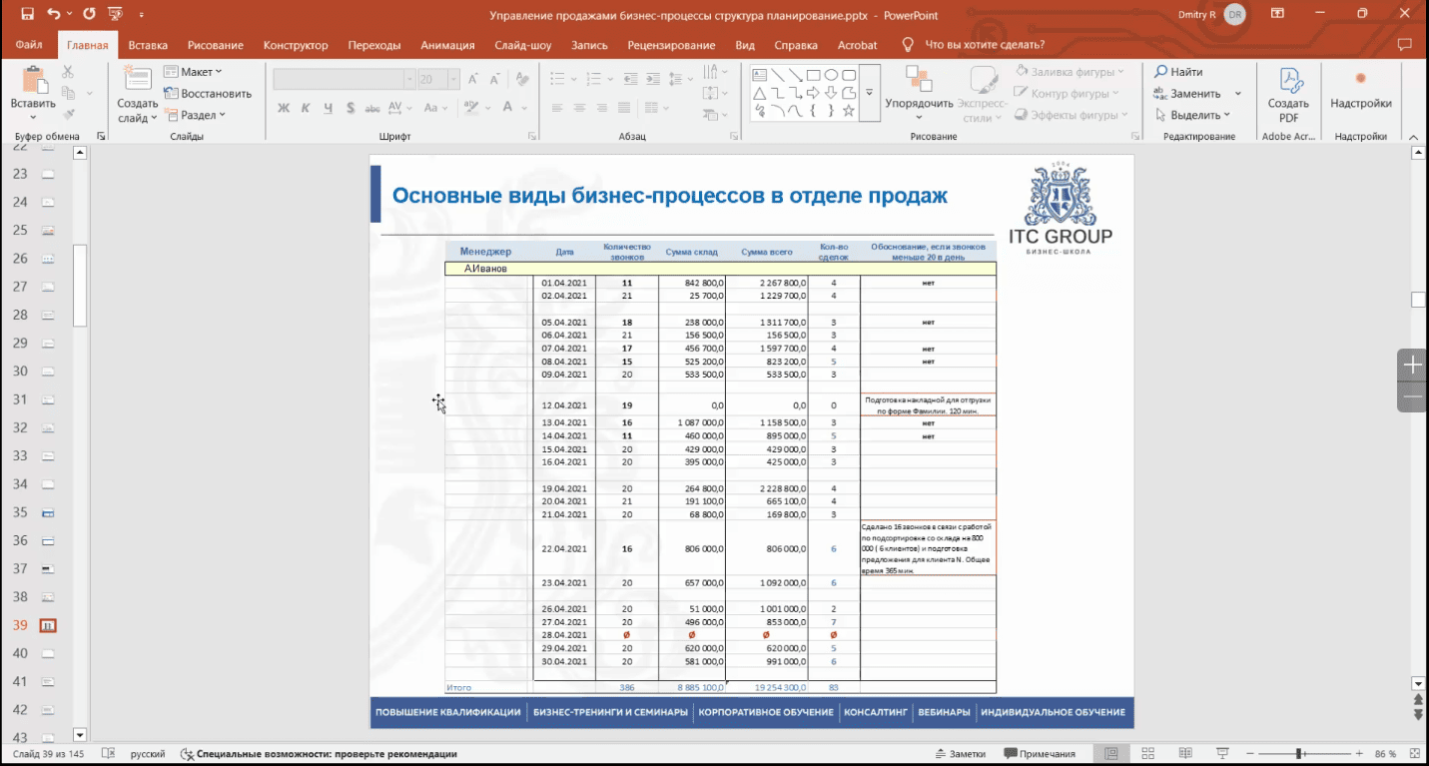
Task: Toggle the Comments (Примечания) pane
Action: pyautogui.click(x=1040, y=753)
